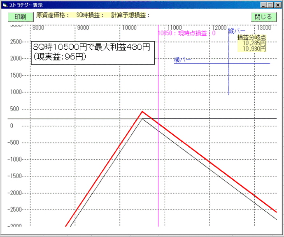This screenshot has height=237, width=284.
Task: Click the 縦バー vertical bar label
Action: (x=236, y=31)
